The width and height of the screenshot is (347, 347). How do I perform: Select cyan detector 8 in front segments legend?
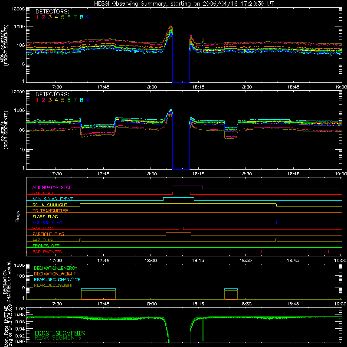click(82, 17)
